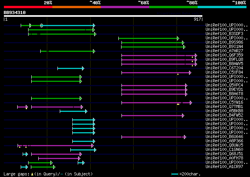Select the UniRef100_C1GN60 label
This screenshot has width=250, height=177.
[224, 150]
